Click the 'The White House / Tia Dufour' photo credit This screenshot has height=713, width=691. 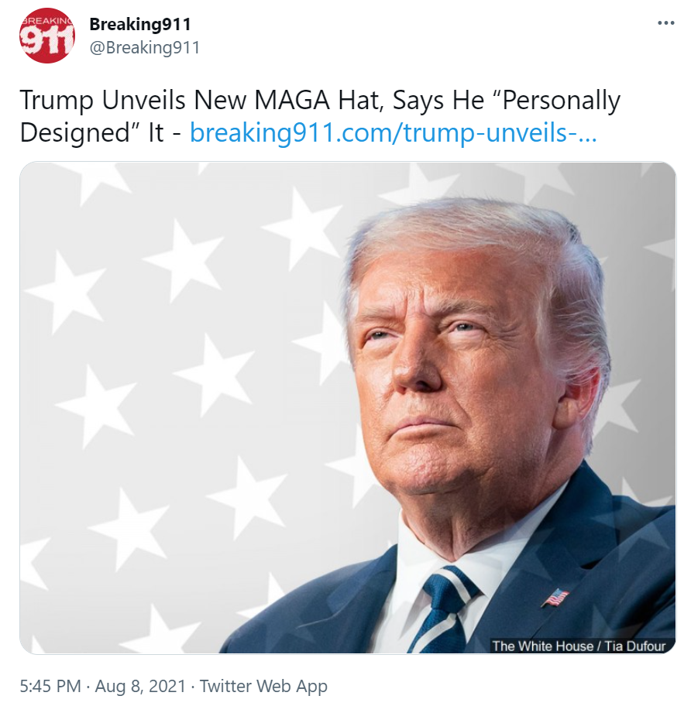pos(579,646)
